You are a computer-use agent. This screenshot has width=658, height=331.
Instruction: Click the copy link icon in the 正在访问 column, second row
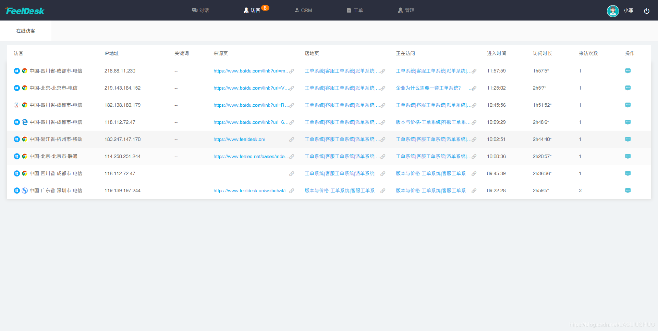click(x=474, y=88)
